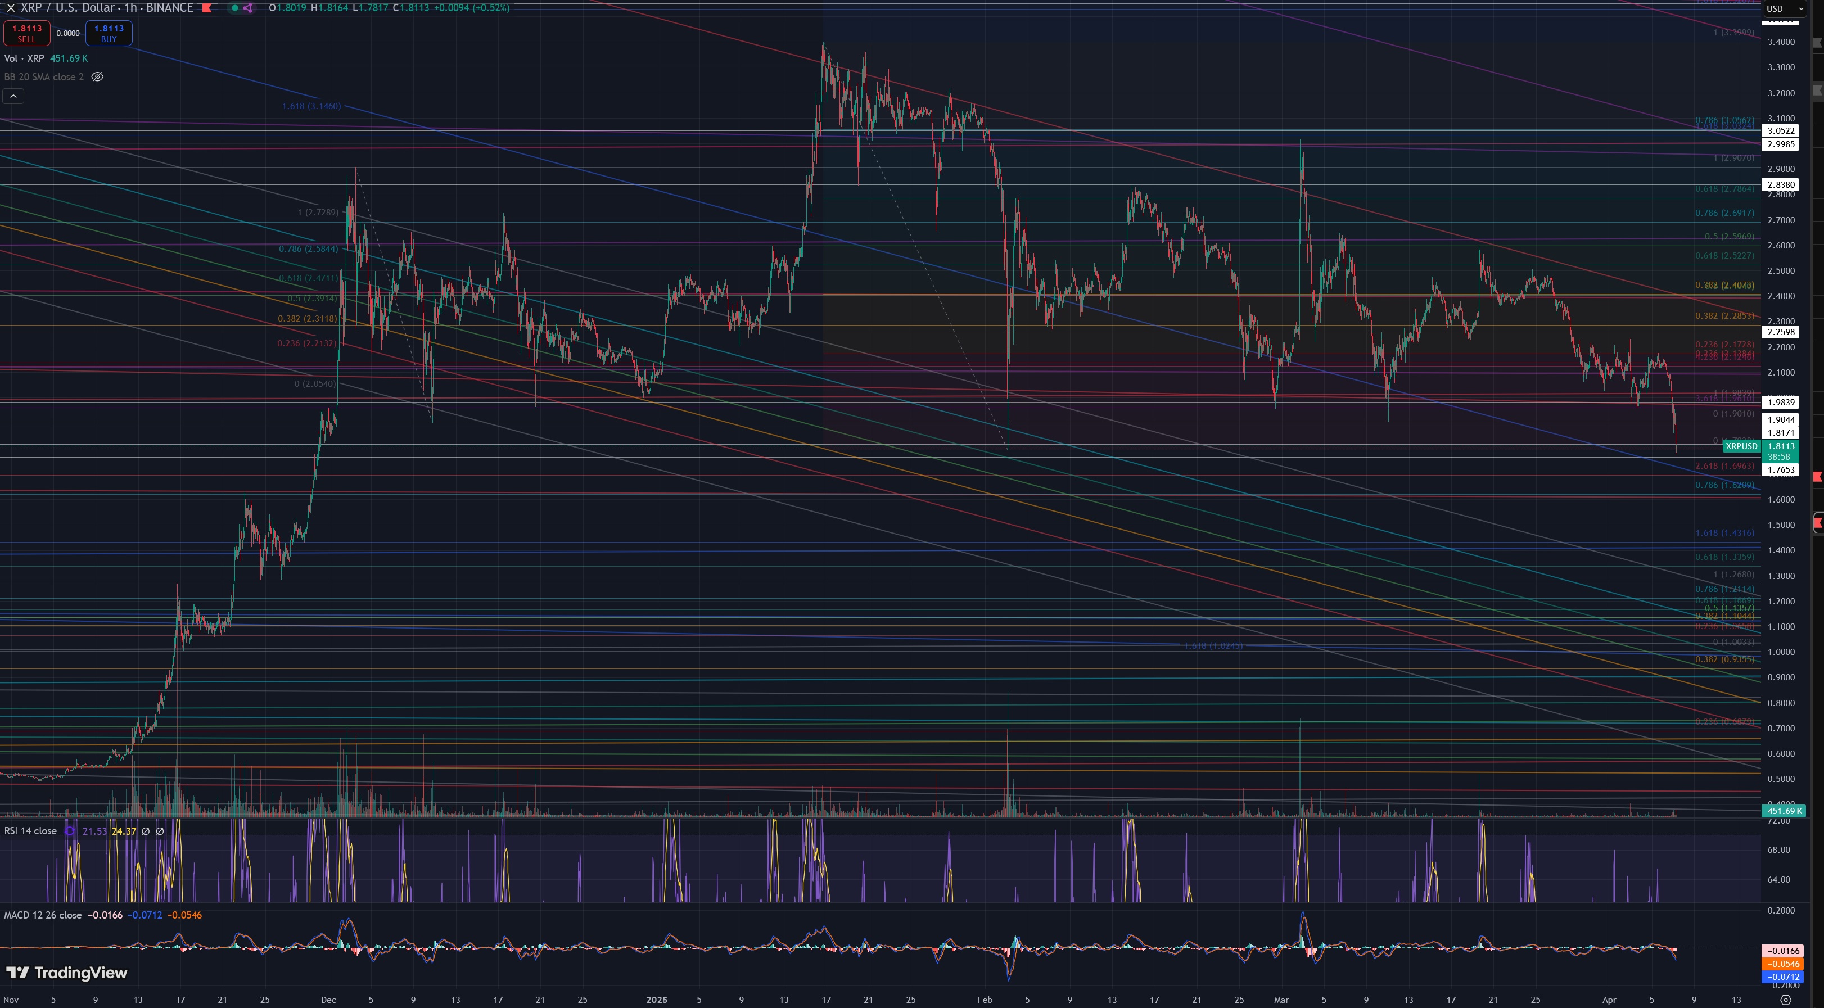1824x1008 pixels.
Task: Click the MACD 12 26 close legend
Action: point(43,915)
